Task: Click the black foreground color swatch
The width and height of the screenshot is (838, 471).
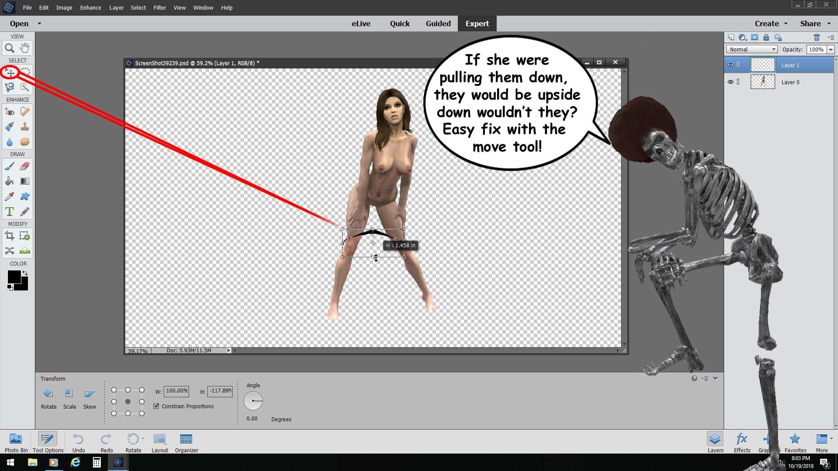Action: coord(14,277)
